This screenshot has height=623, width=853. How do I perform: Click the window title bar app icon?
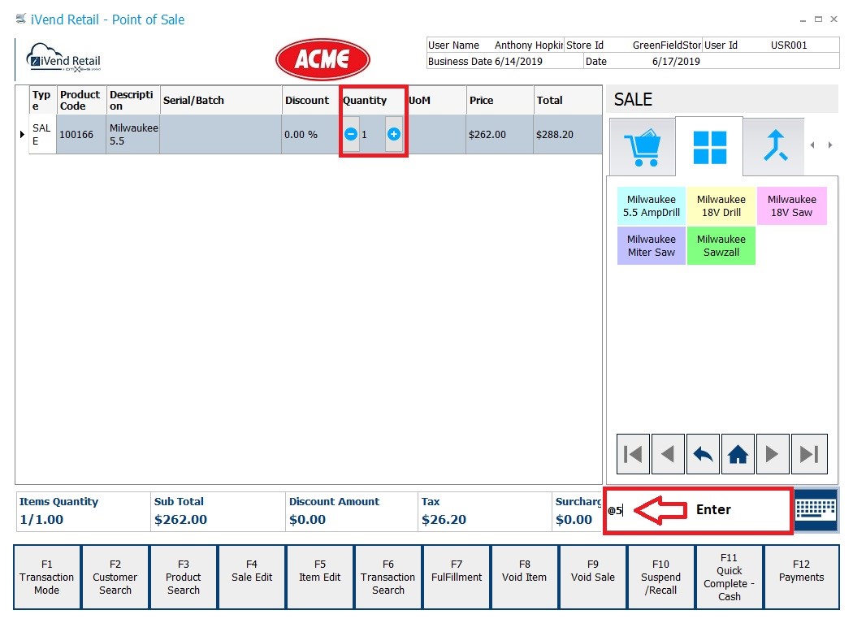coord(21,19)
